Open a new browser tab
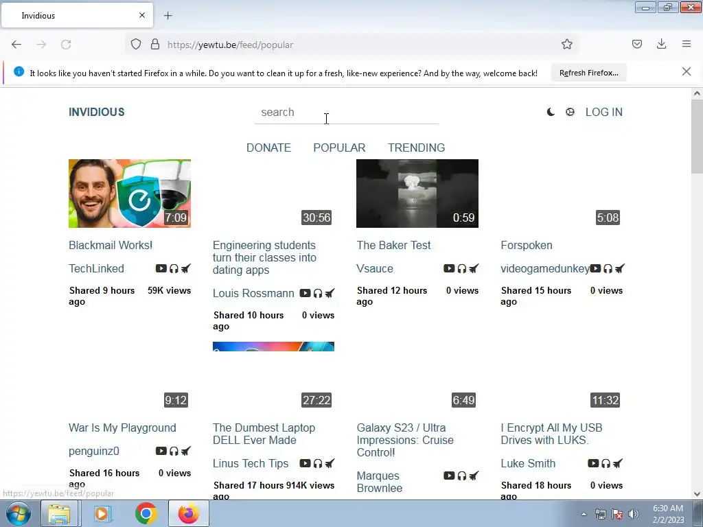 (x=168, y=16)
